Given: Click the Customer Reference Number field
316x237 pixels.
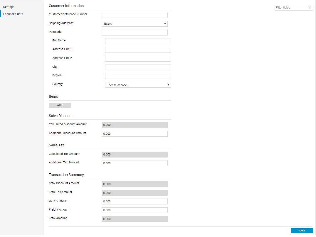Looking at the screenshot, I should (135, 15).
